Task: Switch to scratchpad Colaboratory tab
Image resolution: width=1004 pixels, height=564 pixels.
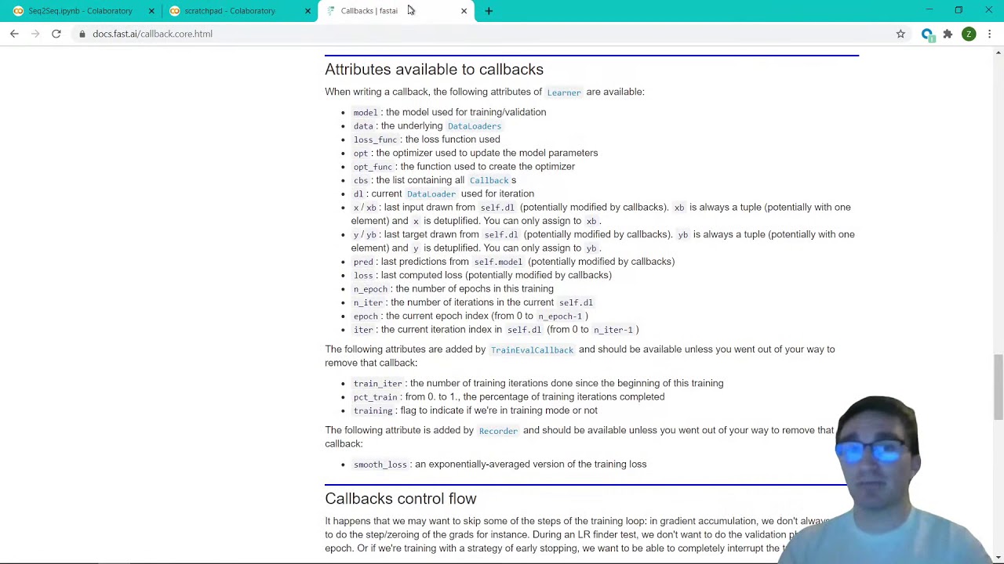Action: tap(230, 11)
